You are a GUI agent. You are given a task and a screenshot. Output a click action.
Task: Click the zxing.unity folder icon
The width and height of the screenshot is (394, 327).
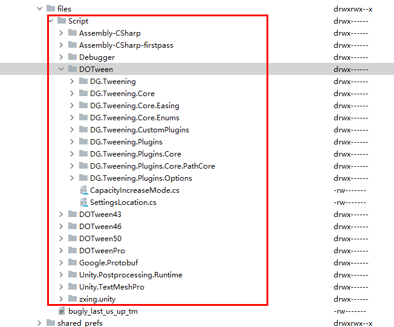[73, 298]
